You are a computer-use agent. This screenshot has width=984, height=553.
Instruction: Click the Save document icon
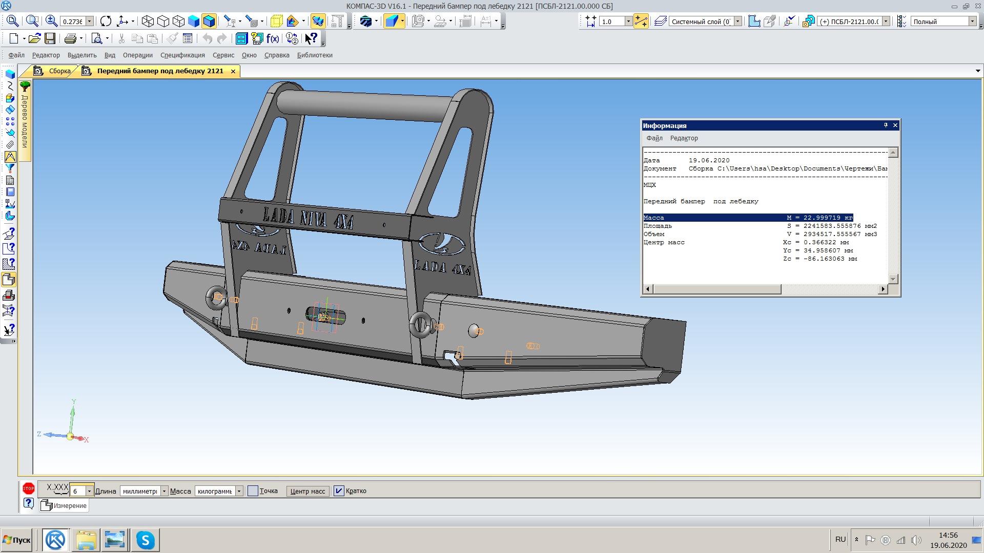(x=50, y=38)
